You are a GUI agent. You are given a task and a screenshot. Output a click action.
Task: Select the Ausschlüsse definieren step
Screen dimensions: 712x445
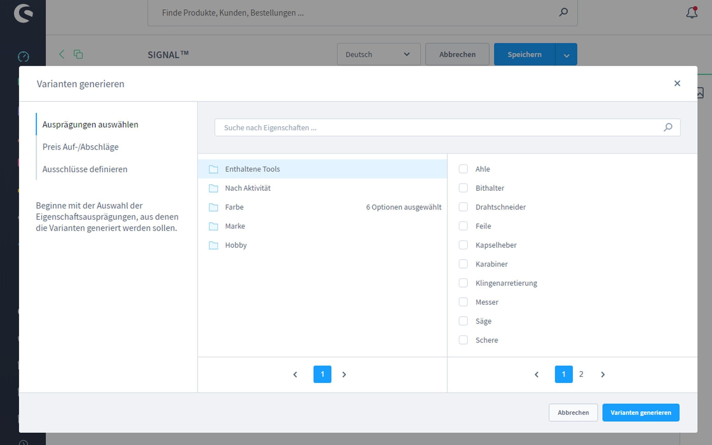[x=85, y=169]
